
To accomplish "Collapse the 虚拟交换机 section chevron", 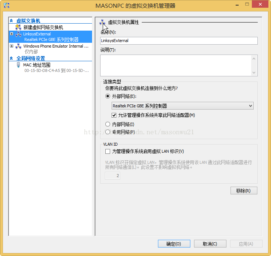I will pyautogui.click(x=11, y=21).
